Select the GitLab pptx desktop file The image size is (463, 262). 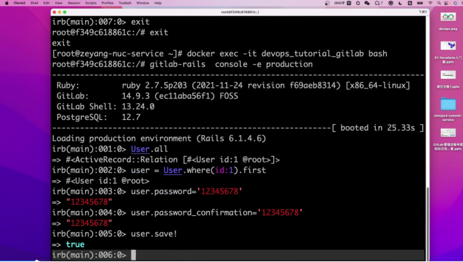pos(448,139)
